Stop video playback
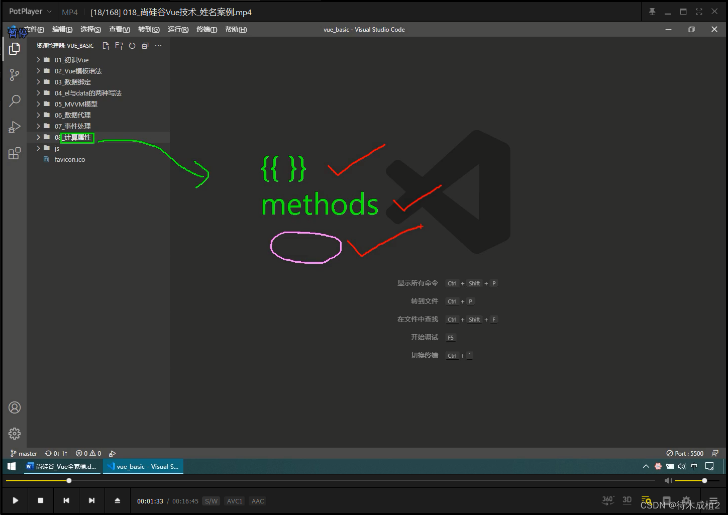This screenshot has height=515, width=728. 41,500
